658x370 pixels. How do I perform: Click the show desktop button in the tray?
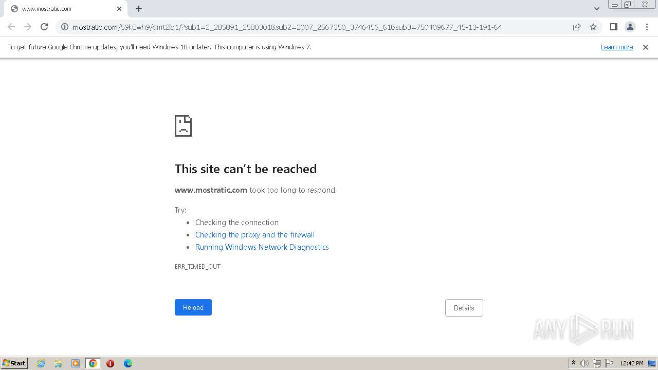652,363
